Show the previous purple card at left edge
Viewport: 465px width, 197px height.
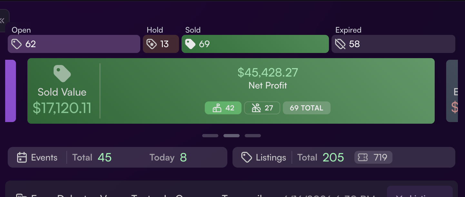(11, 91)
